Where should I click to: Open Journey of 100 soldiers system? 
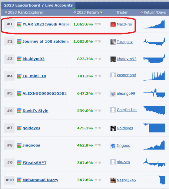tap(47, 41)
